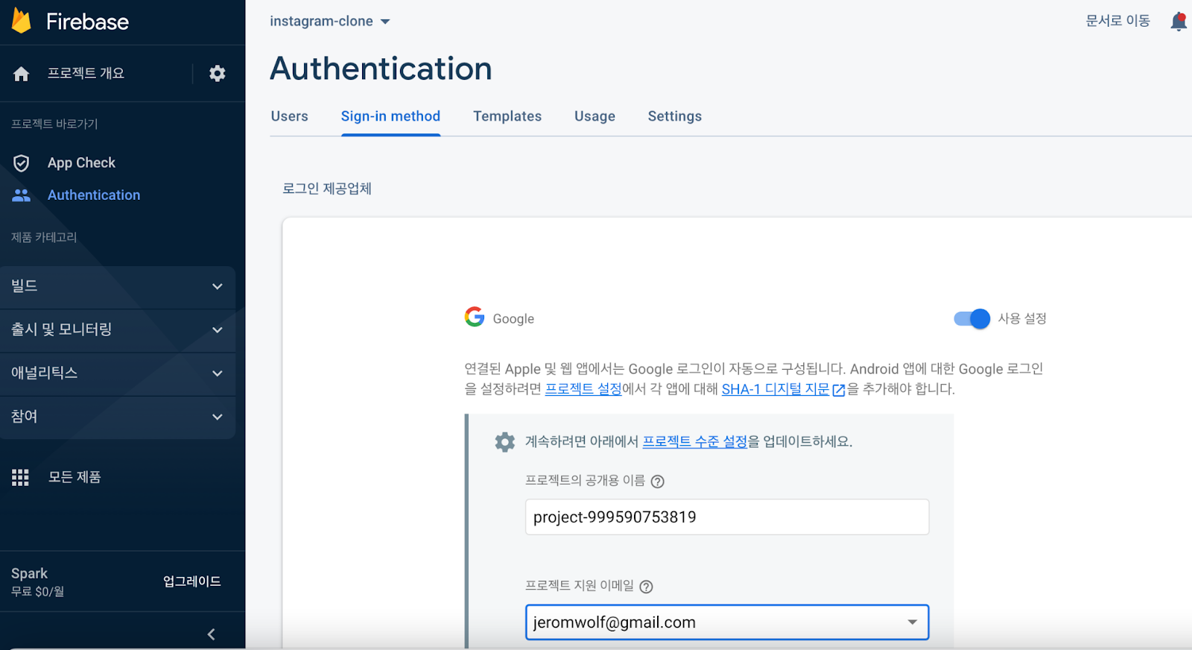Open SHA-1 external link icon

pos(838,390)
